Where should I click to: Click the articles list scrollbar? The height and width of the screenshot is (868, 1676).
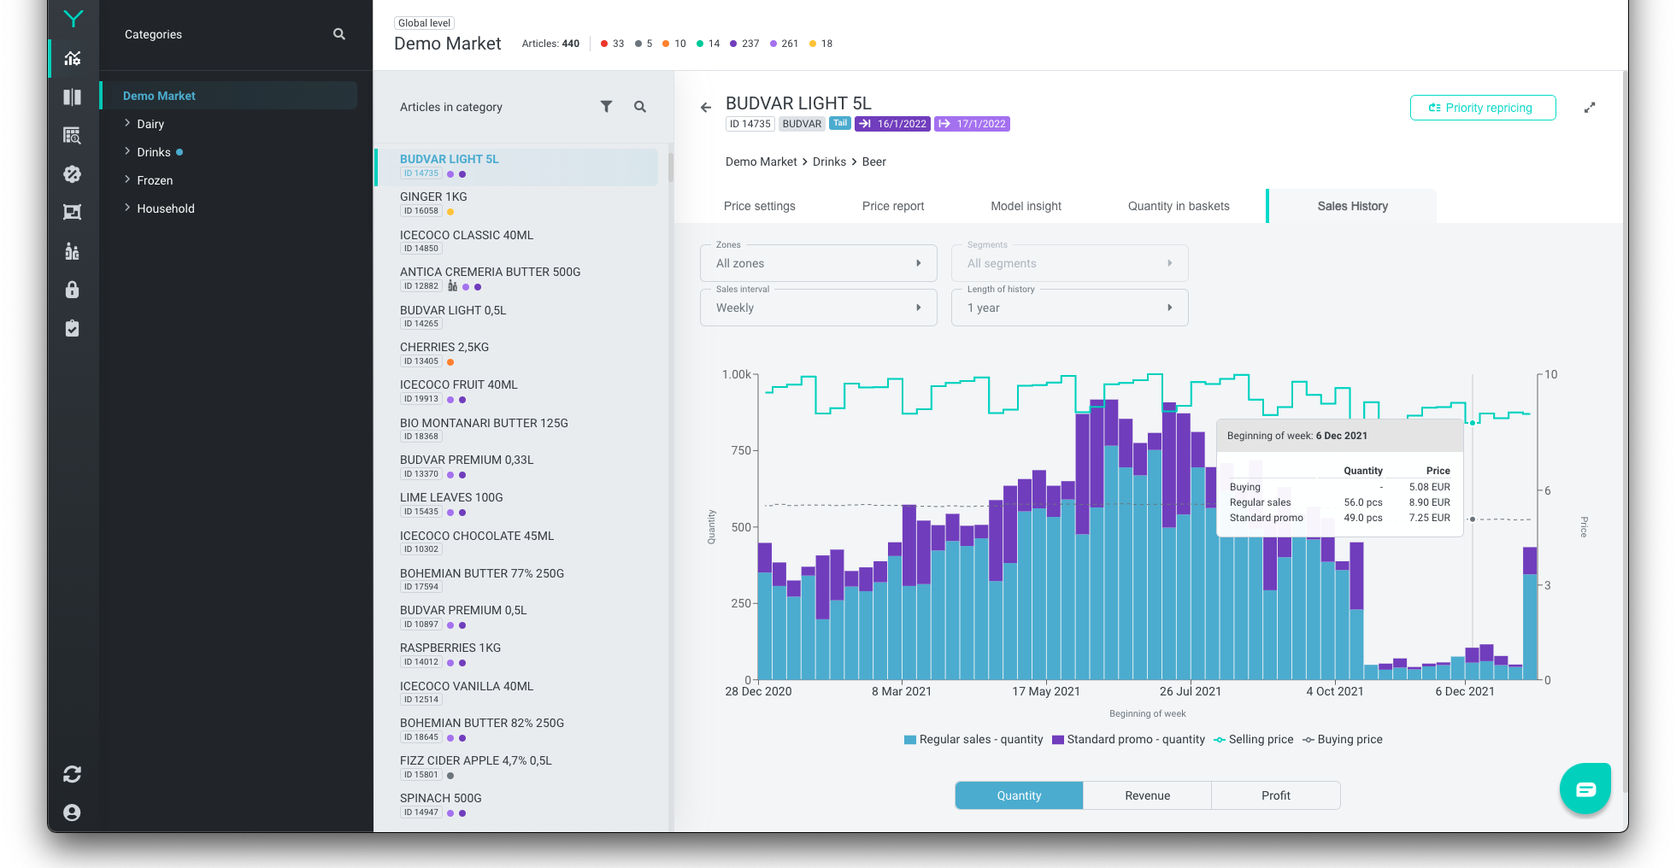point(671,167)
